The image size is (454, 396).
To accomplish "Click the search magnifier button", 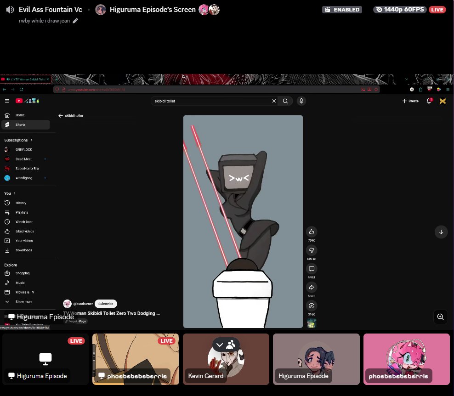I will (x=285, y=101).
